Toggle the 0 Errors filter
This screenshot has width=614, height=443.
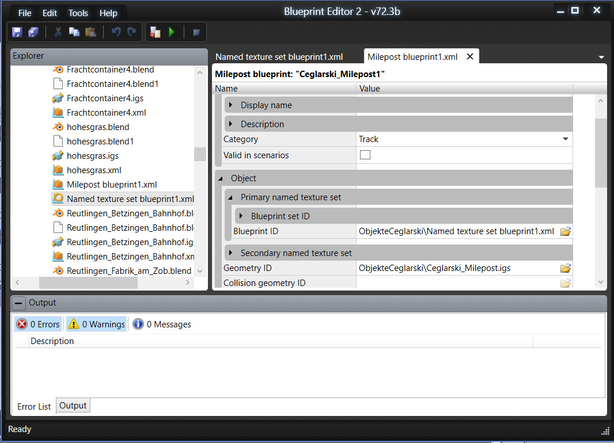pyautogui.click(x=39, y=324)
